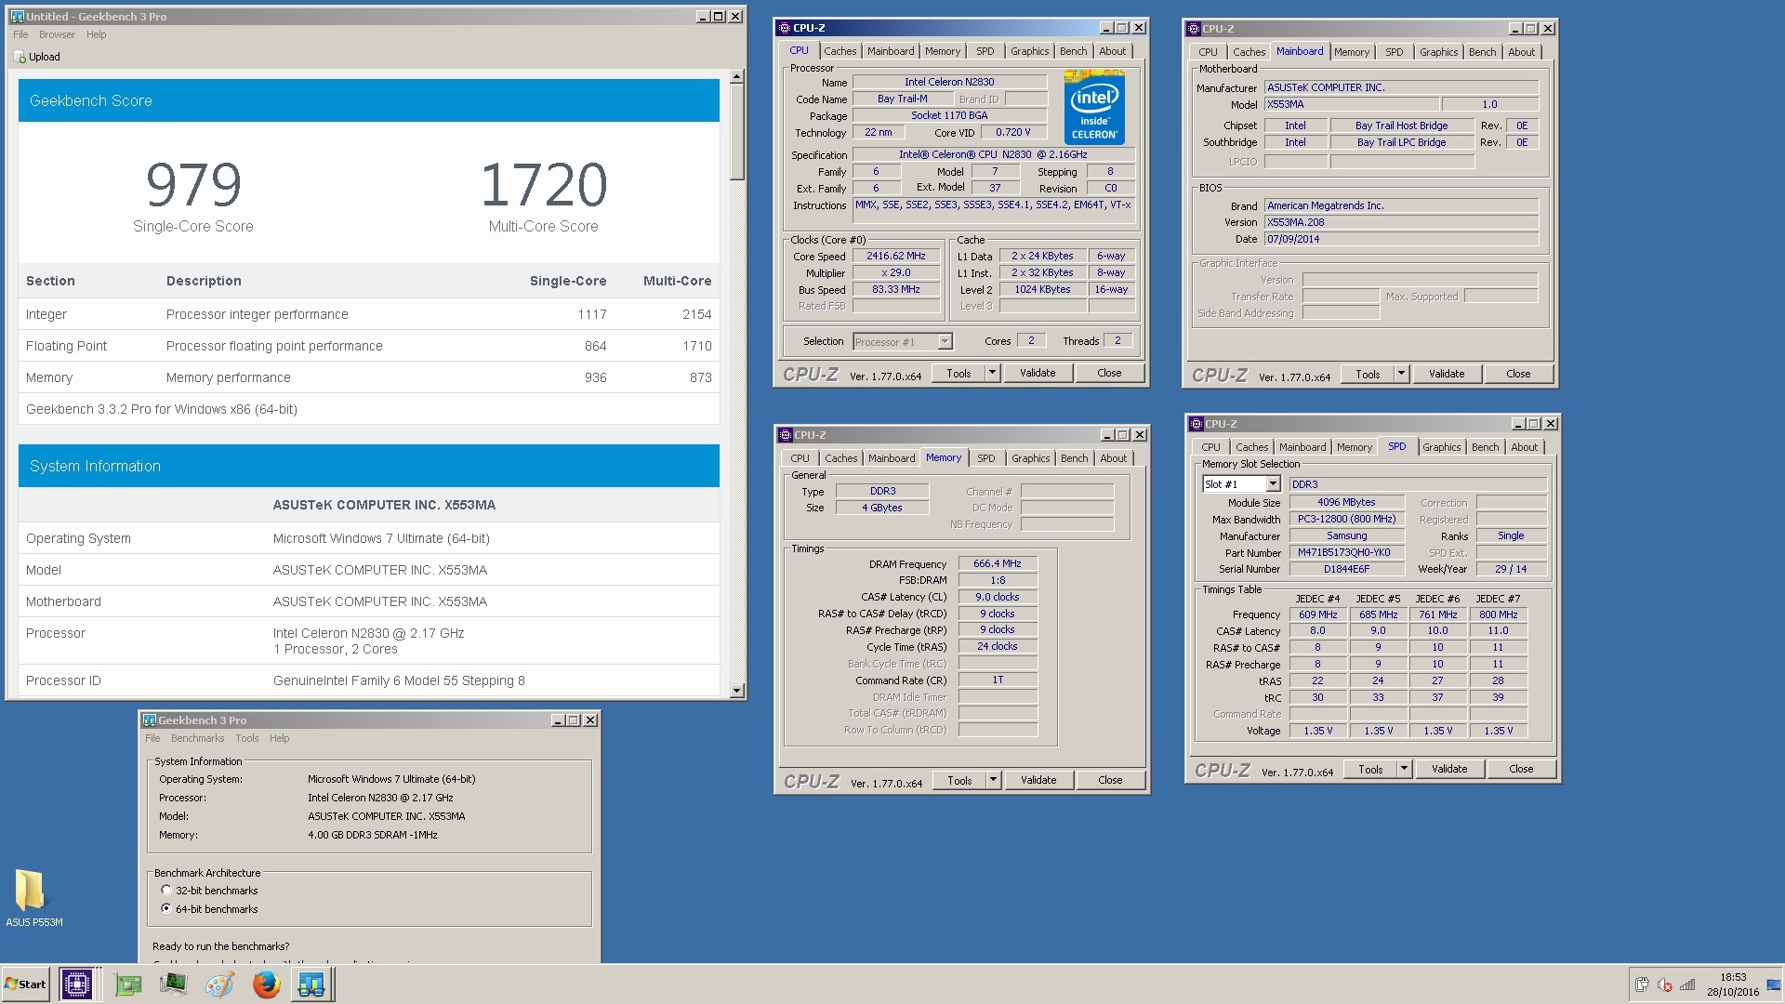
Task: Click the CPU-Z title icon of Memory window
Action: coord(786,435)
